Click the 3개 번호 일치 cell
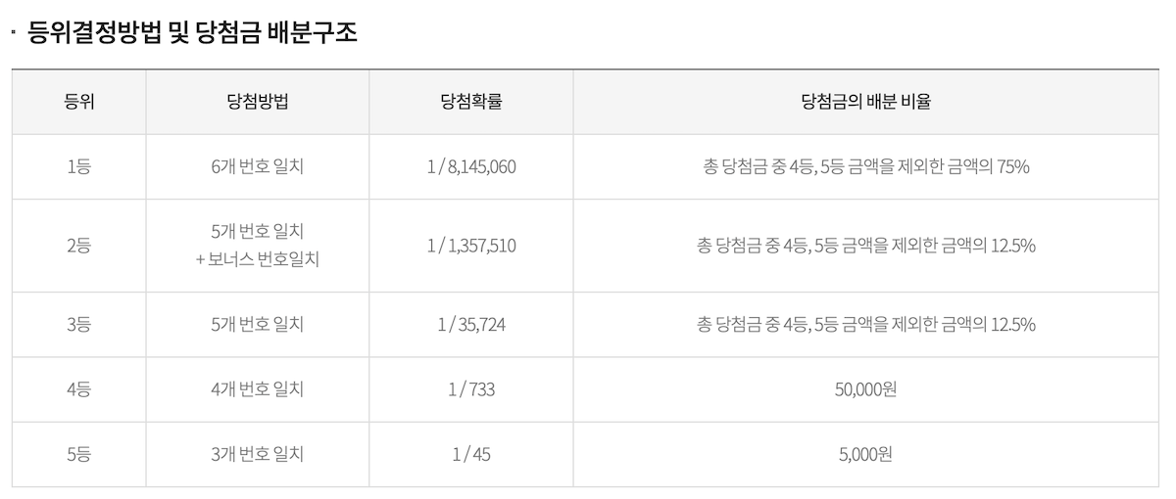1176x499 pixels. point(257,454)
